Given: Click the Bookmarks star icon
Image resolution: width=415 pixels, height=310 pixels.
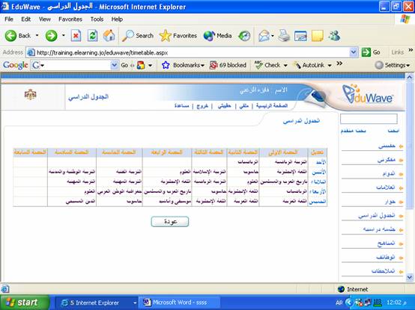Looking at the screenshot, I should 166,65.
